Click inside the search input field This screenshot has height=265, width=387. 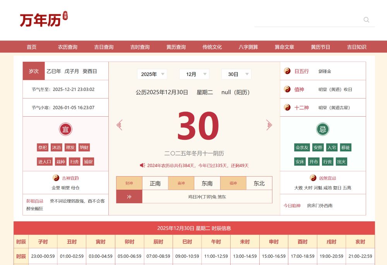[310, 20]
